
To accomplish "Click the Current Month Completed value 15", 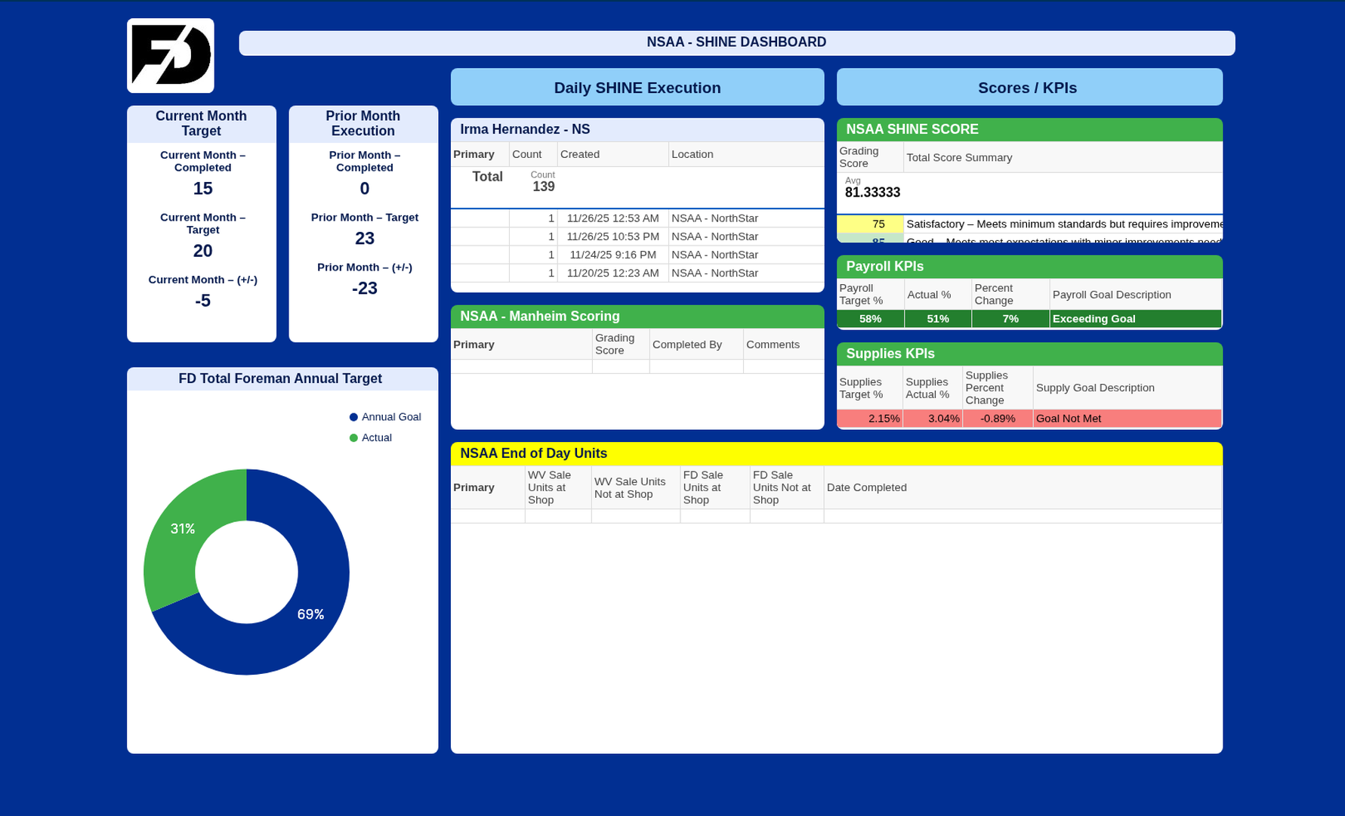I will click(202, 189).
